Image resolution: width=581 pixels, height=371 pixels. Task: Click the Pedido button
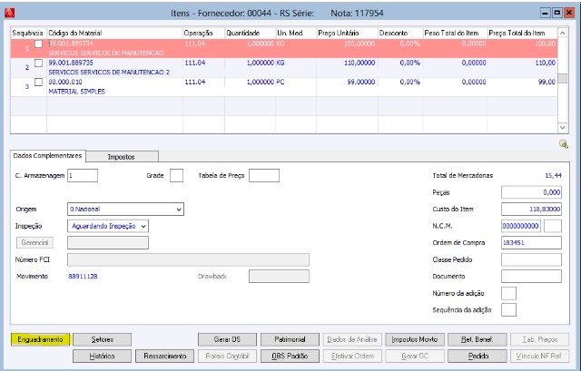click(478, 356)
